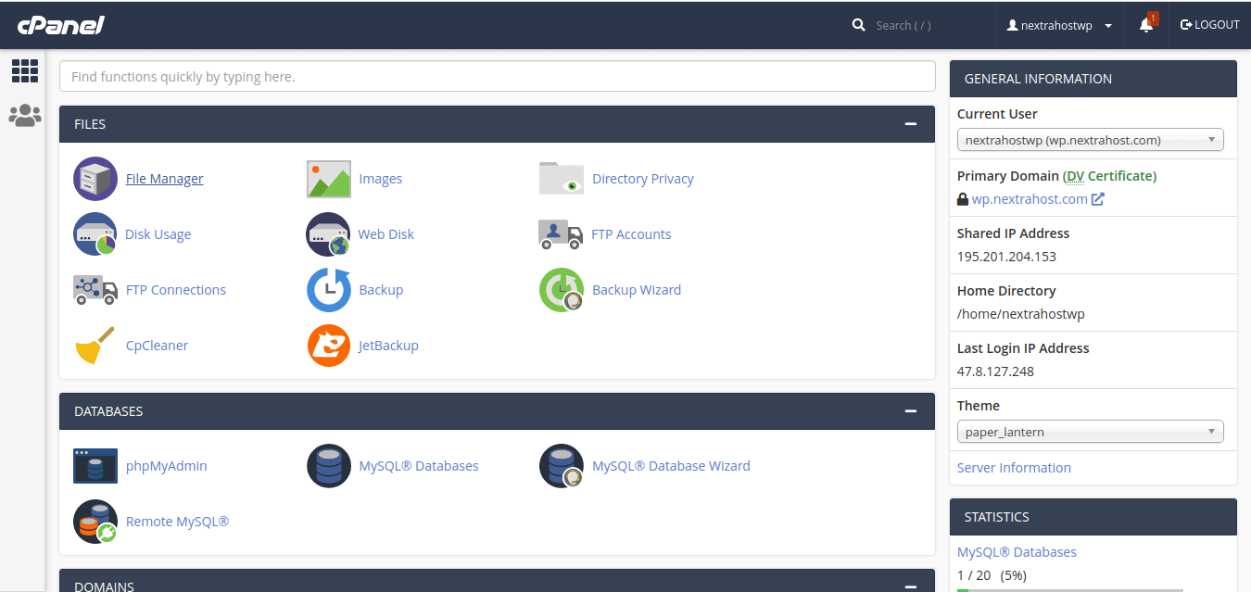Open the Server Information link
1251x592 pixels.
(1014, 467)
